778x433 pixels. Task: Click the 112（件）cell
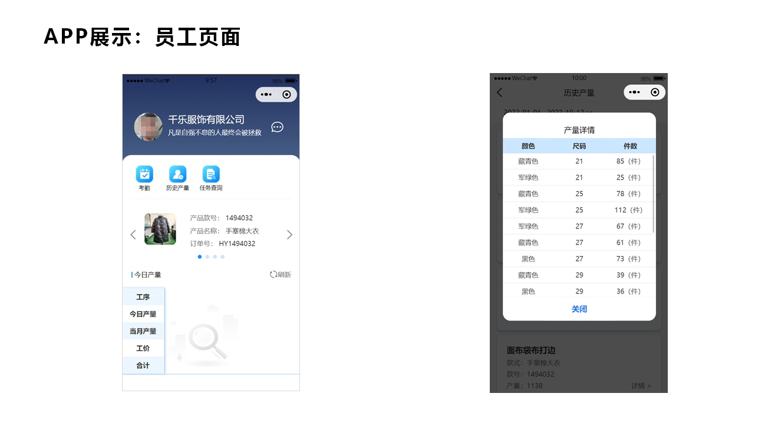(x=628, y=210)
